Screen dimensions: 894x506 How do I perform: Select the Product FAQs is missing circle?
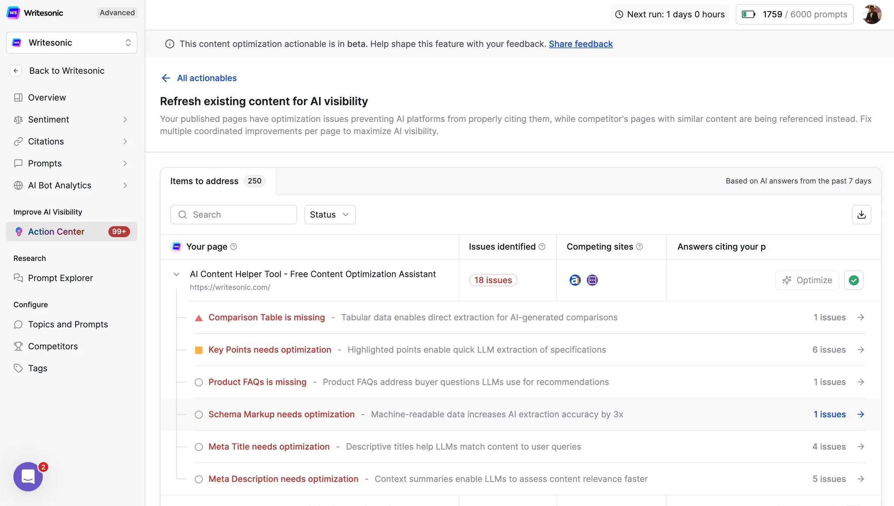199,382
